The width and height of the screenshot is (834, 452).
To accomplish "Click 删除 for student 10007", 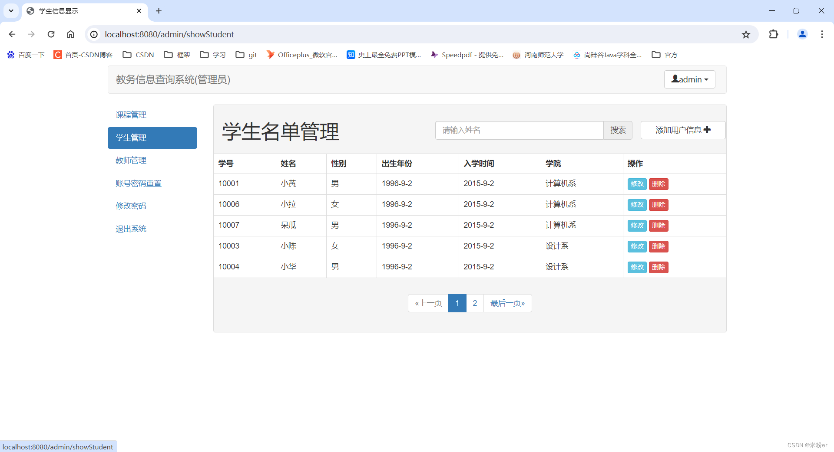I will tap(659, 226).
